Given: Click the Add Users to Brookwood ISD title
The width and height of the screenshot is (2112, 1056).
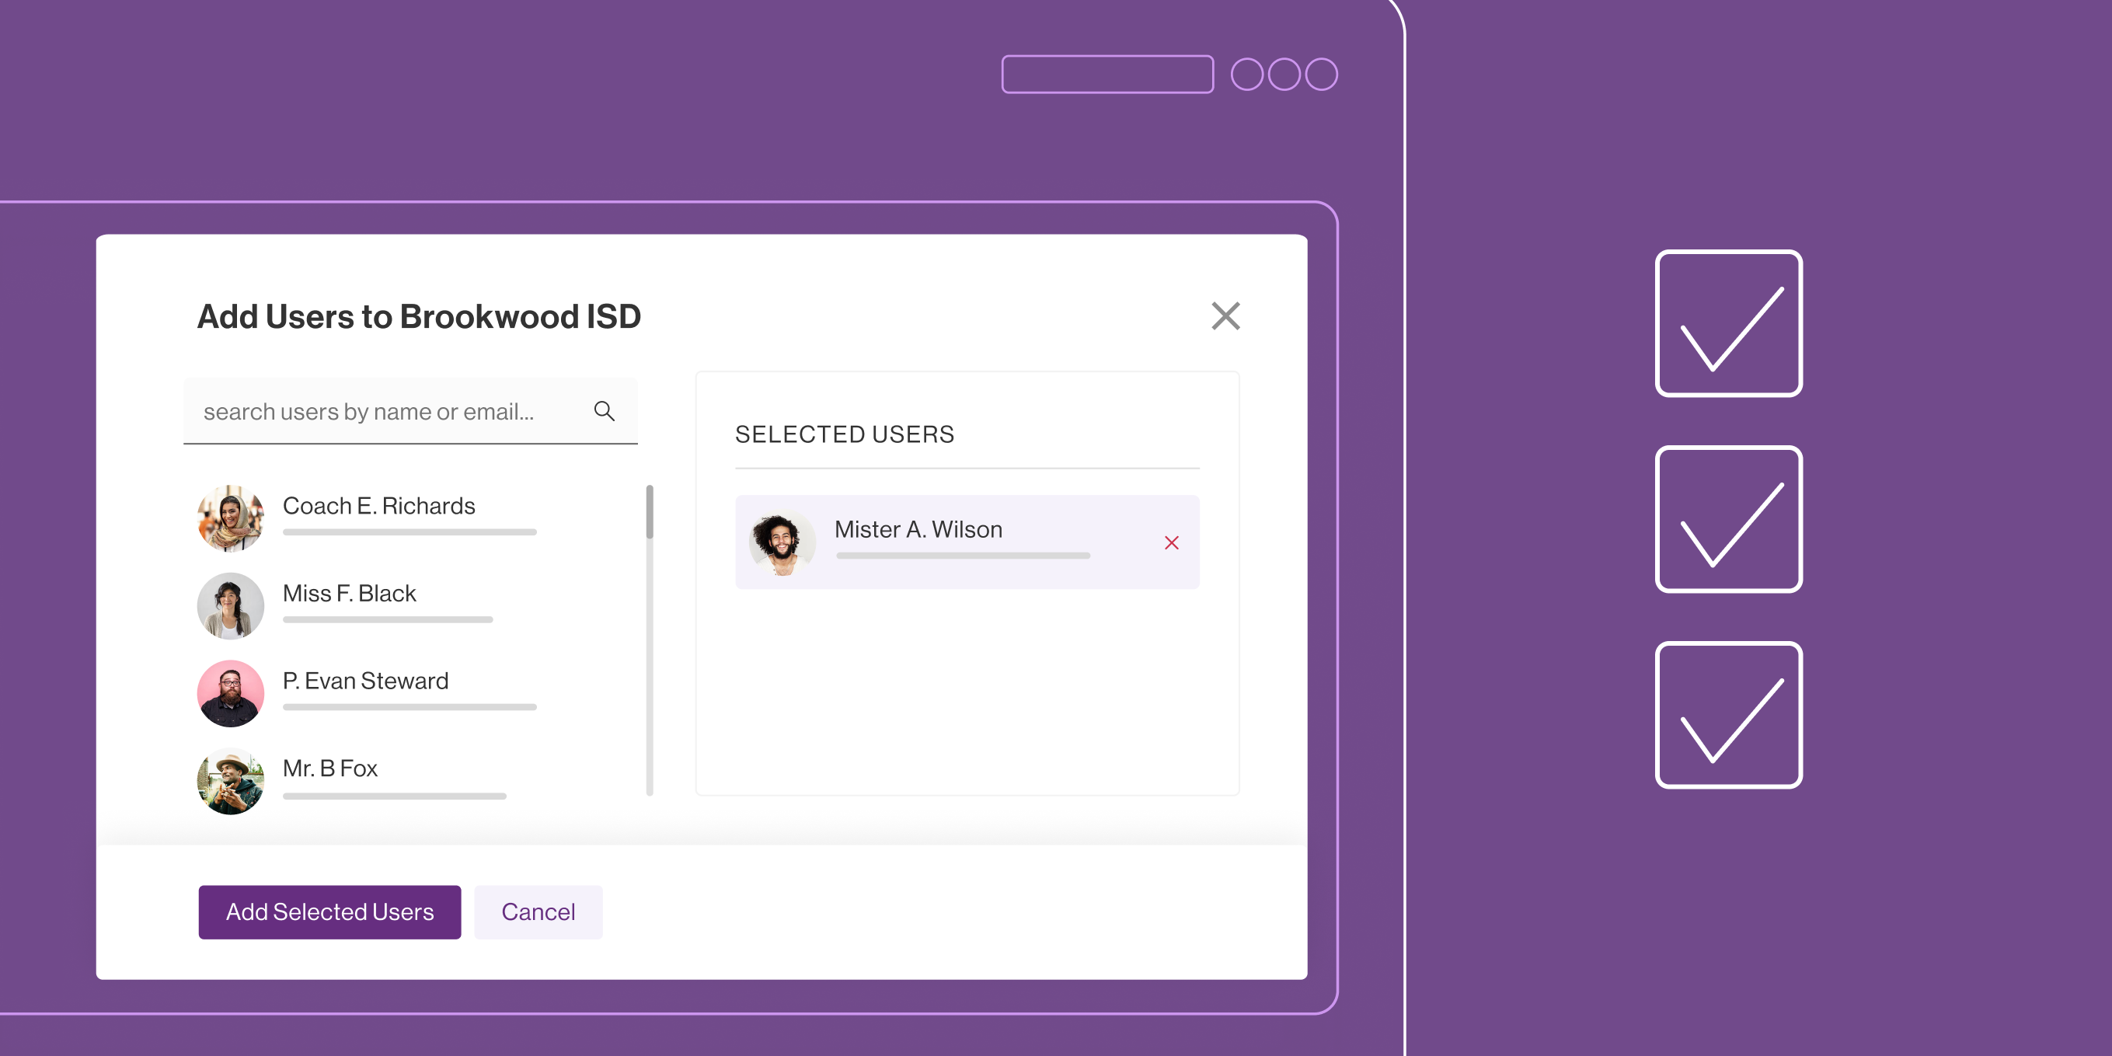Looking at the screenshot, I should [419, 316].
